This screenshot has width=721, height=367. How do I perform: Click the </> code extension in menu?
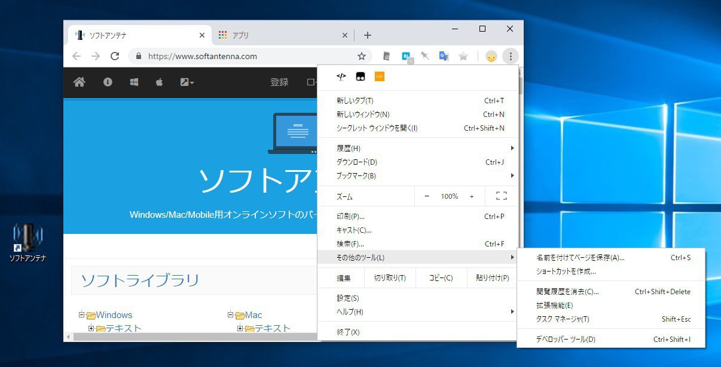pyautogui.click(x=341, y=76)
